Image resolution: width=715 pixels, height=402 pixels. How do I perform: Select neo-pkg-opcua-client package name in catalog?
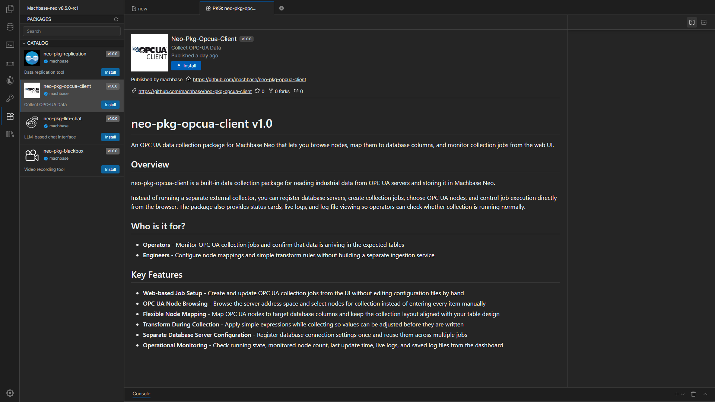[x=67, y=86]
